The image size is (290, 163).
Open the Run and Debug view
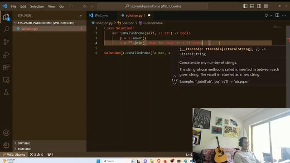[x=6, y=54]
